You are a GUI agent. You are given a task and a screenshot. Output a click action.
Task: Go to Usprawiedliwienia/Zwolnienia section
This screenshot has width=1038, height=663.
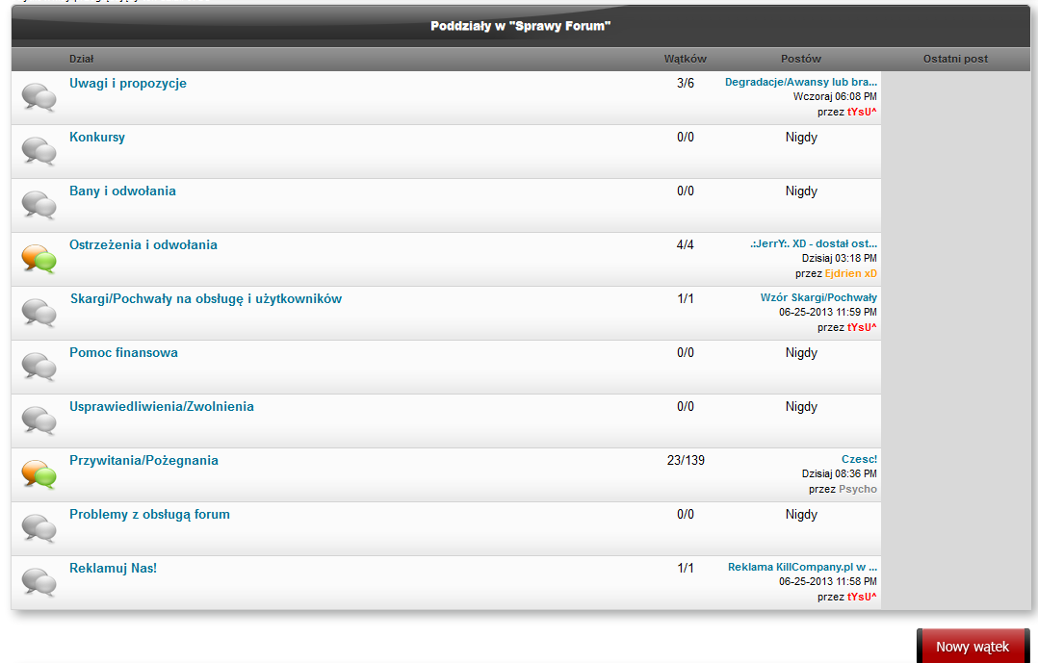pyautogui.click(x=162, y=406)
